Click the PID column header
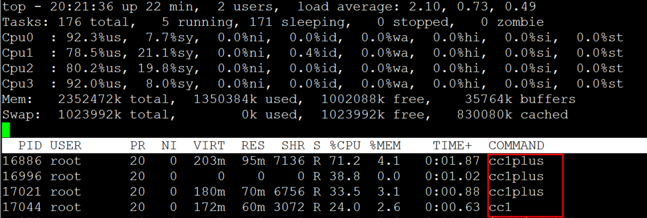Screen dimensions: 647x218 coord(30,145)
